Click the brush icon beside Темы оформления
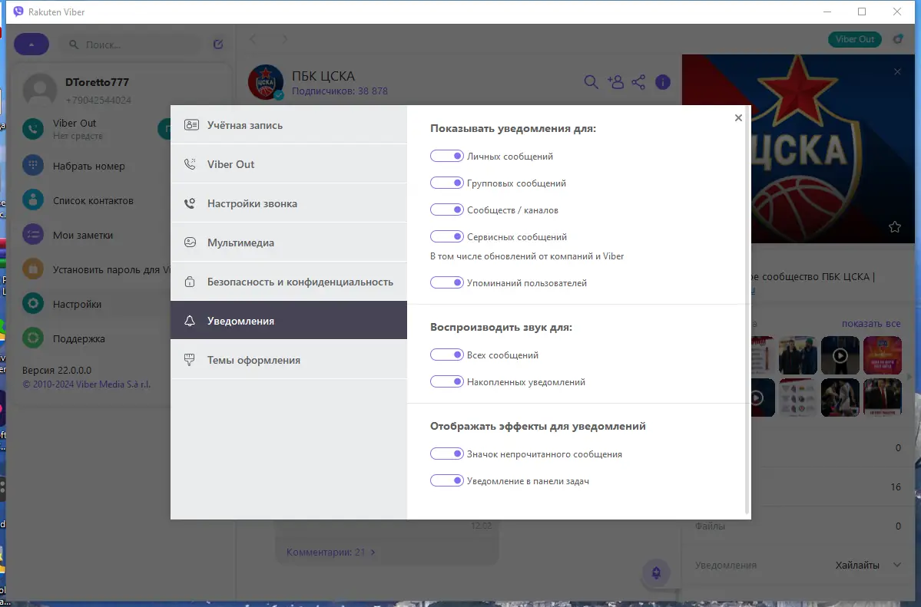 [x=189, y=360]
